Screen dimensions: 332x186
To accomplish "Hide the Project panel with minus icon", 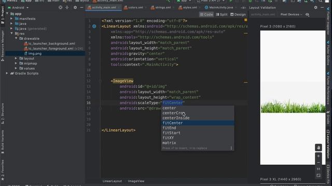I will [82, 8].
